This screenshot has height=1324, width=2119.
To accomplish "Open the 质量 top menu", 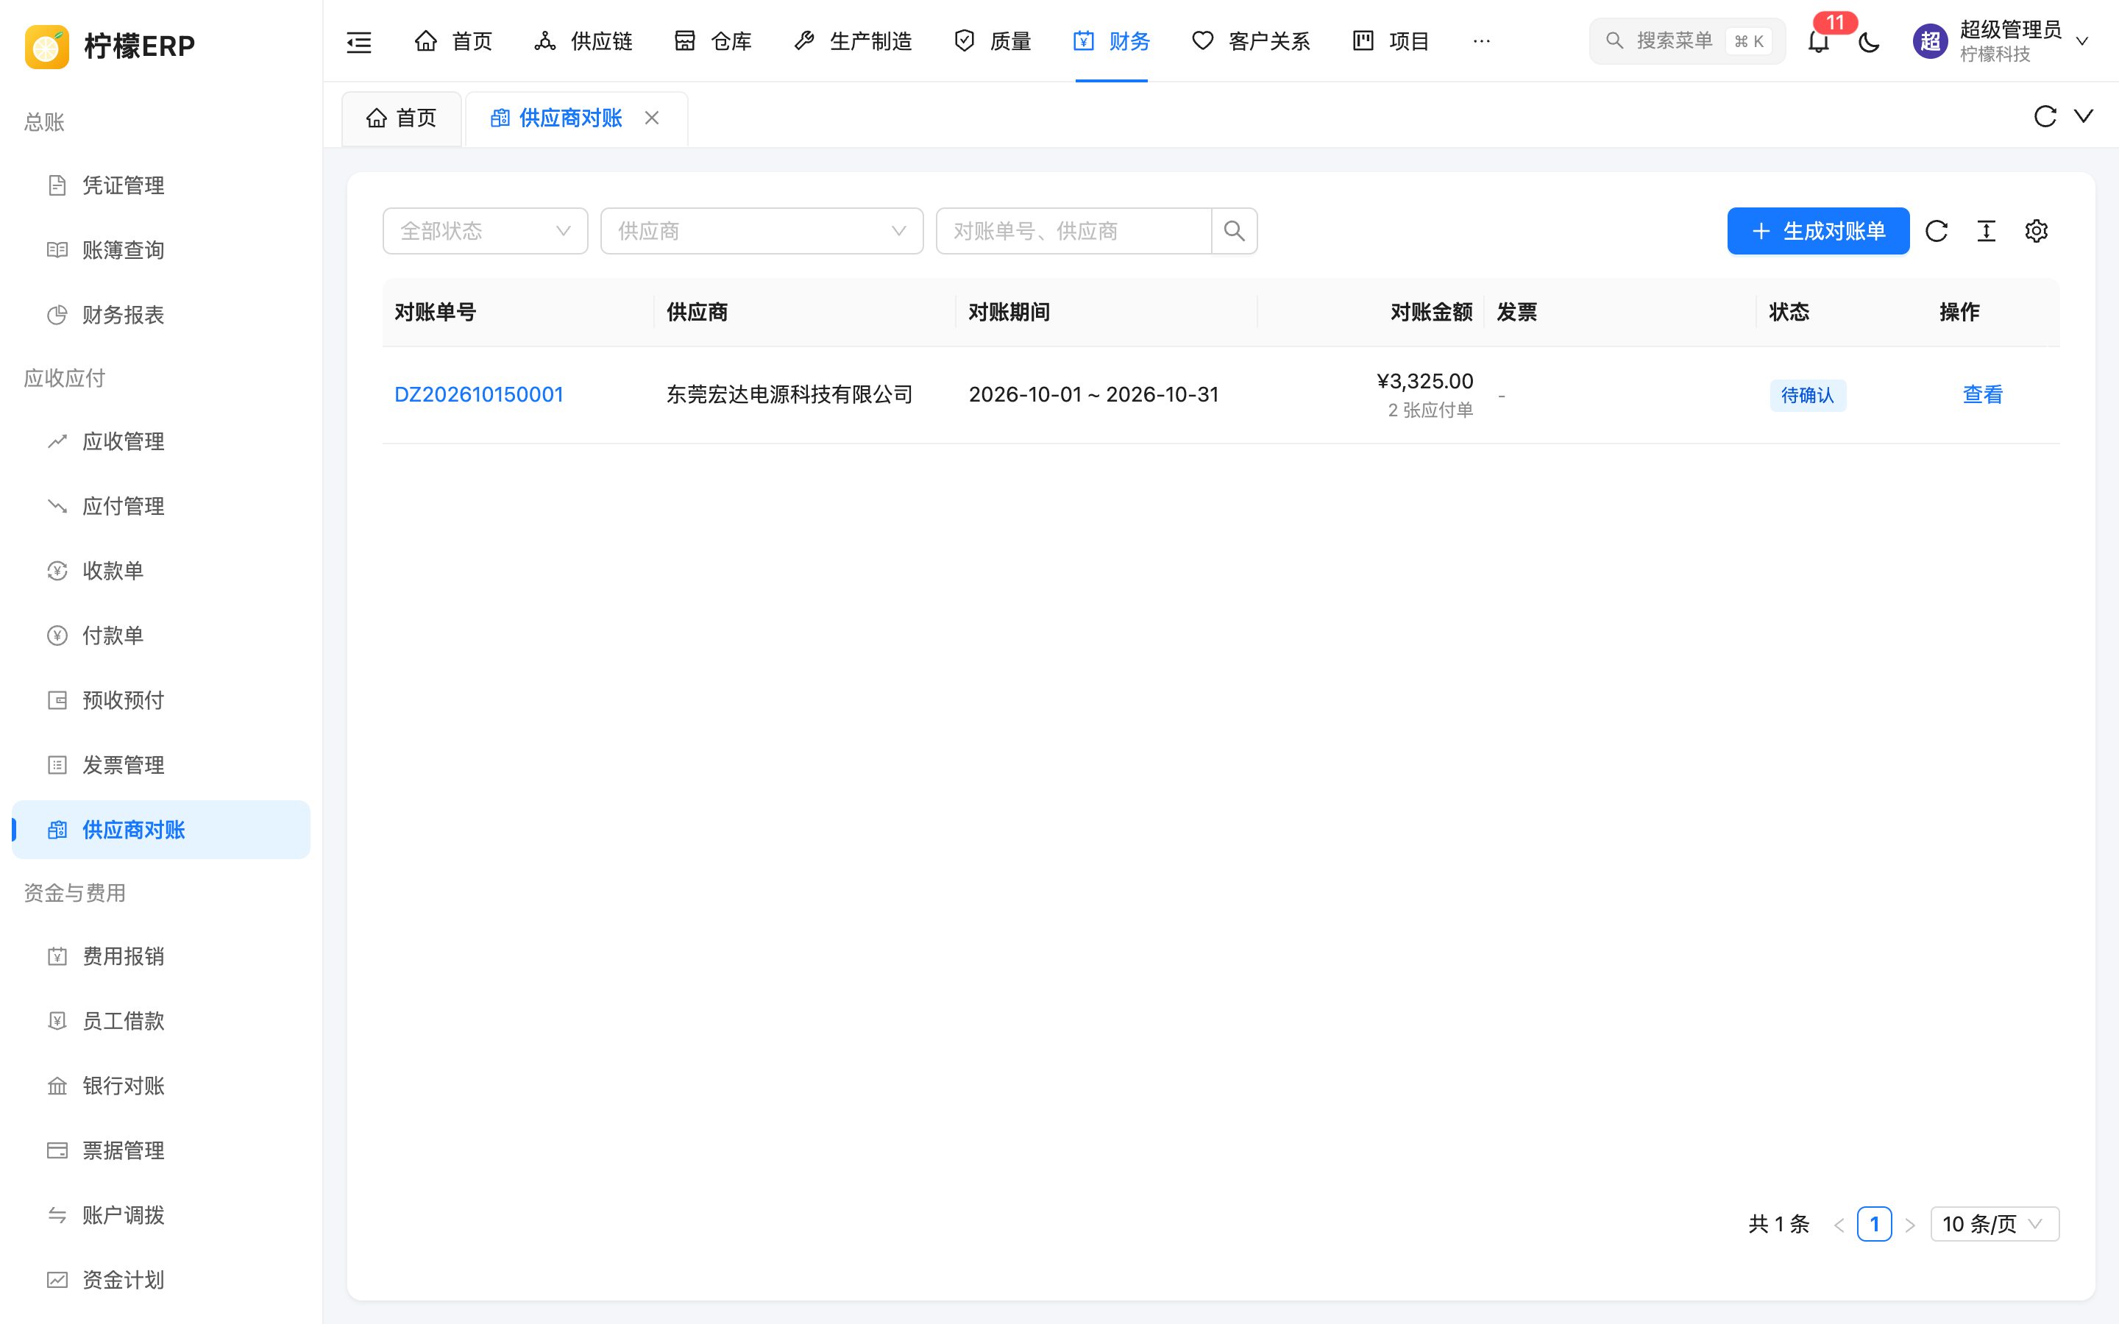I will click(x=992, y=41).
